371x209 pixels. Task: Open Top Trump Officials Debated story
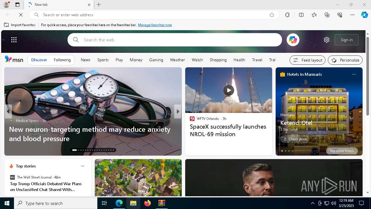(46, 187)
